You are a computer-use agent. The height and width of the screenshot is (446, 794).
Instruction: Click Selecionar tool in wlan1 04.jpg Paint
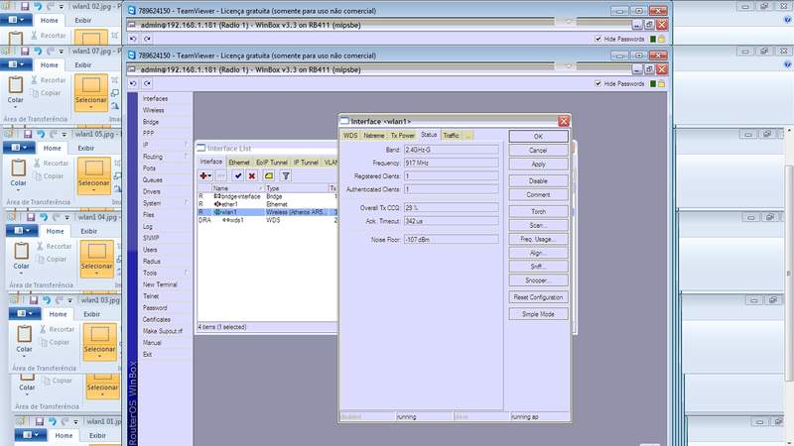(x=96, y=258)
